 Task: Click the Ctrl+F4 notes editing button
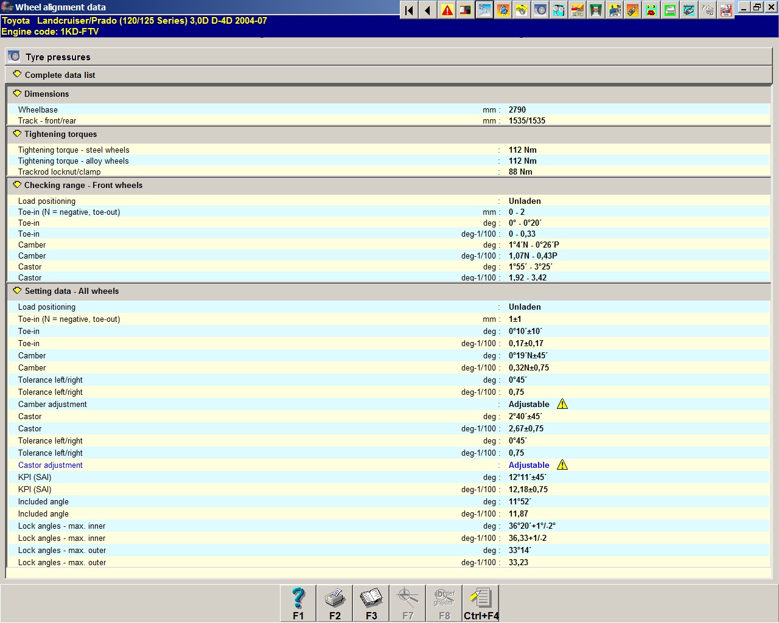[481, 603]
